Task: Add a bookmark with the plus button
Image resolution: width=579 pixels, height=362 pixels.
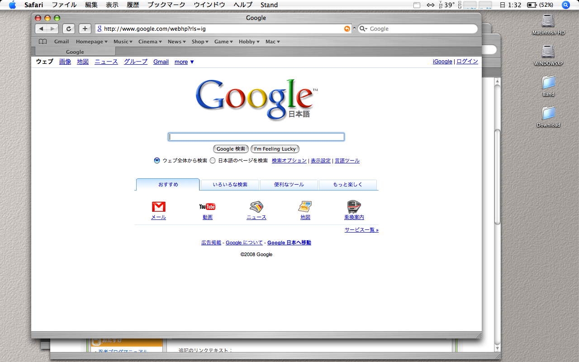Action: point(85,29)
